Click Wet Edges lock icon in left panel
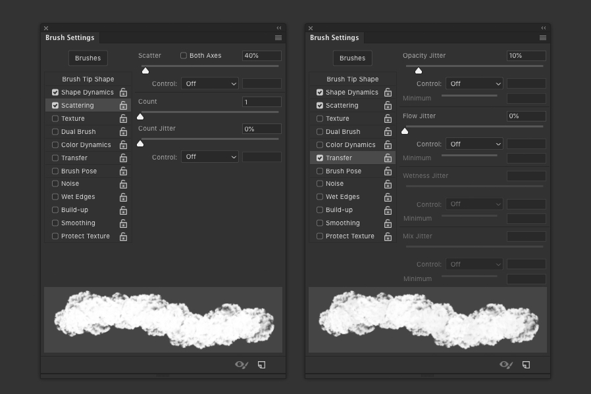The image size is (591, 394). [123, 197]
